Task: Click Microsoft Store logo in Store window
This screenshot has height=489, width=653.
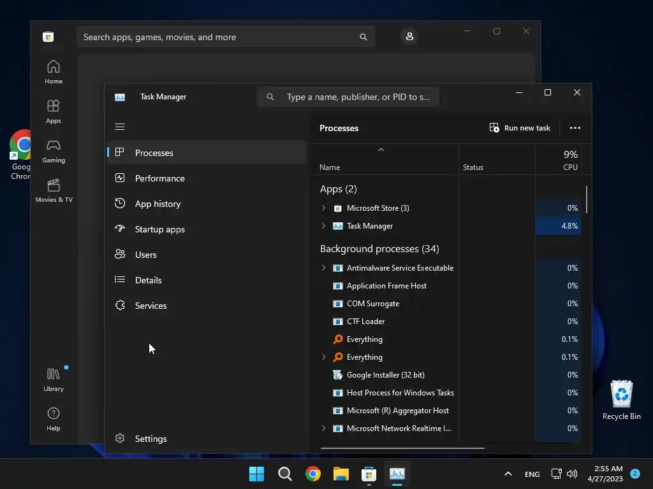Action: pyautogui.click(x=48, y=36)
